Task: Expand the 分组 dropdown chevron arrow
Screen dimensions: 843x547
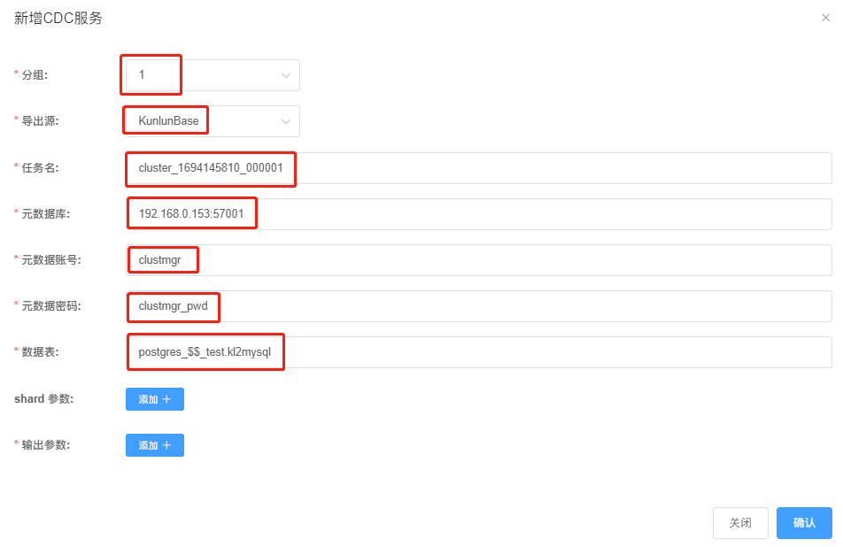Action: pos(286,75)
